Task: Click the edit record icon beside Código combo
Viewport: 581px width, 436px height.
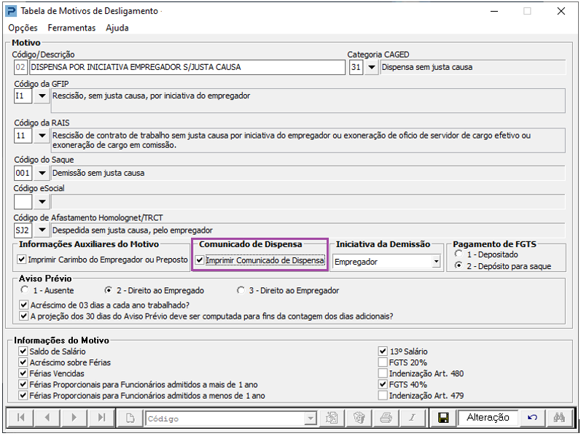Action: (x=332, y=419)
